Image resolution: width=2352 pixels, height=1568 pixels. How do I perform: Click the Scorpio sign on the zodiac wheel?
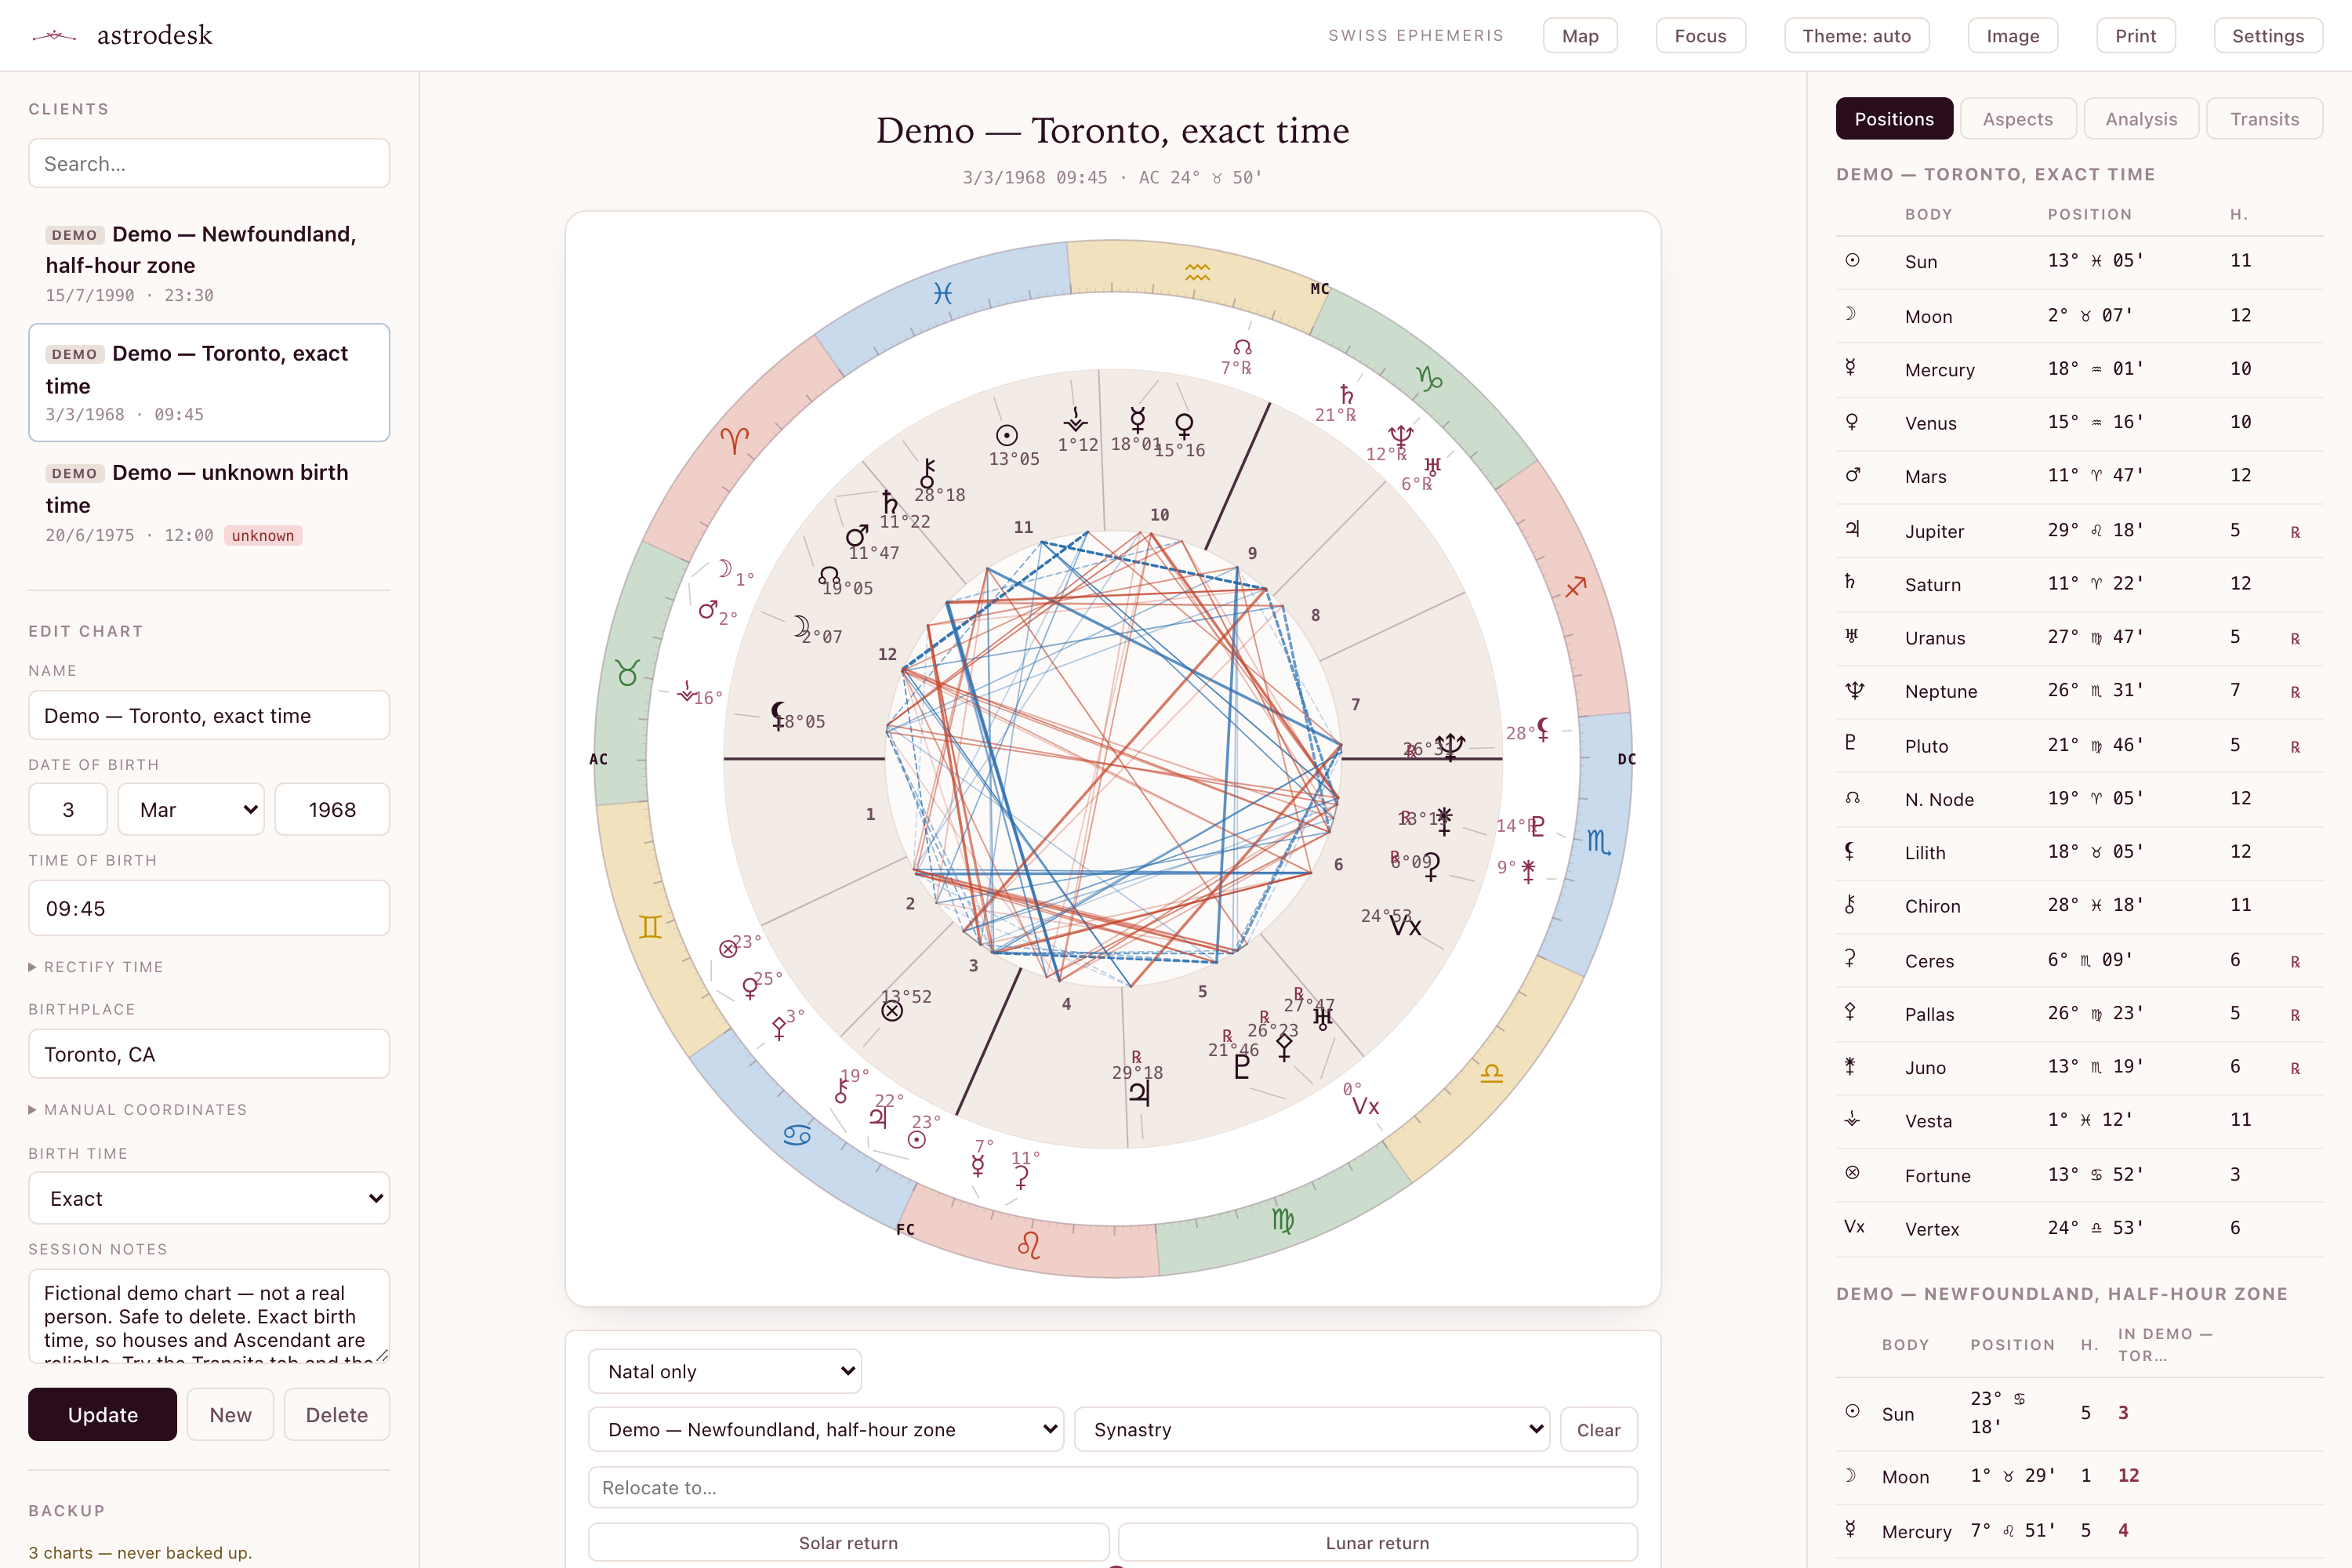pos(1598,842)
